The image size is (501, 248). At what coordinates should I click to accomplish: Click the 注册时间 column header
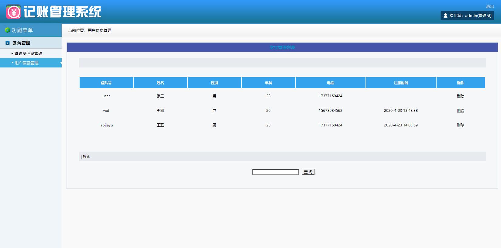[401, 83]
